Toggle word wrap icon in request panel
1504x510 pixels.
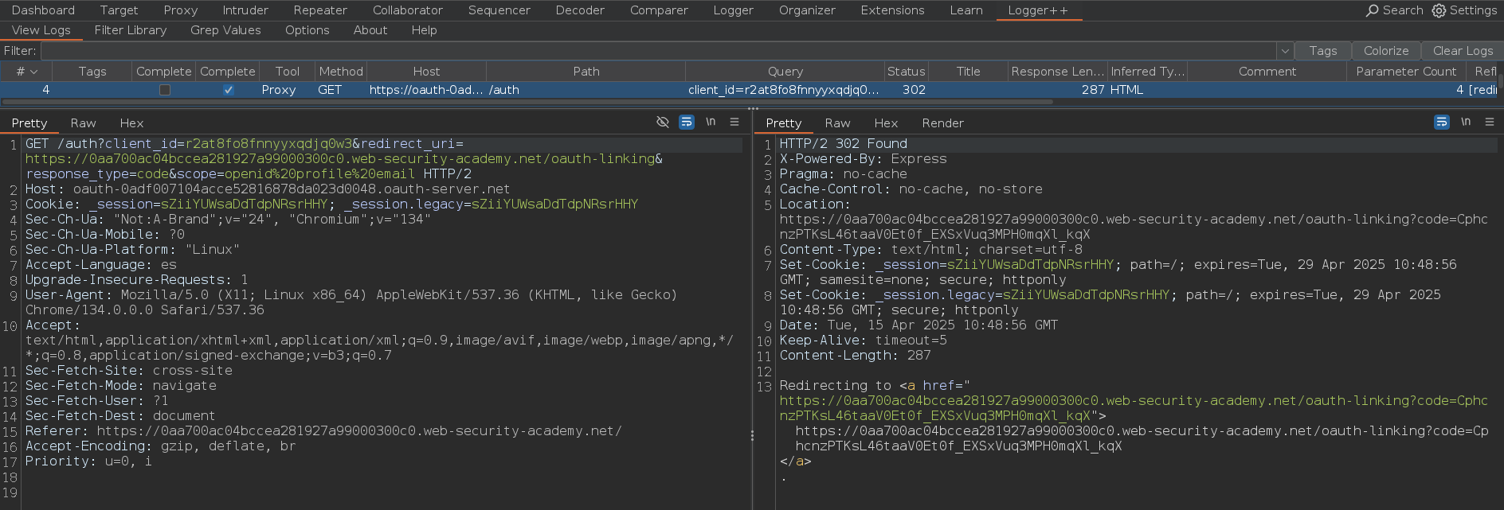tap(686, 122)
